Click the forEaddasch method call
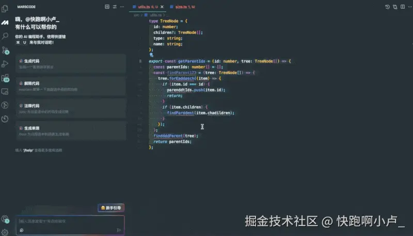 [182, 78]
